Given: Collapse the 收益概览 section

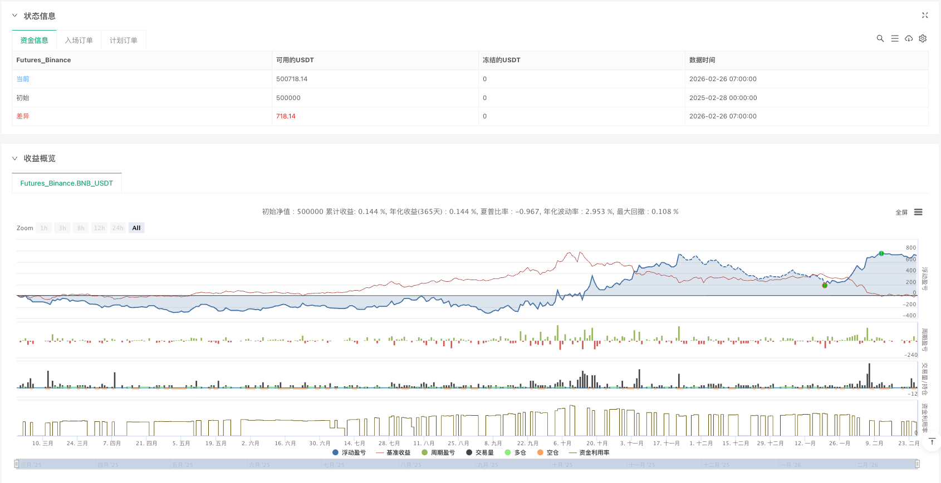Looking at the screenshot, I should click(x=14, y=158).
